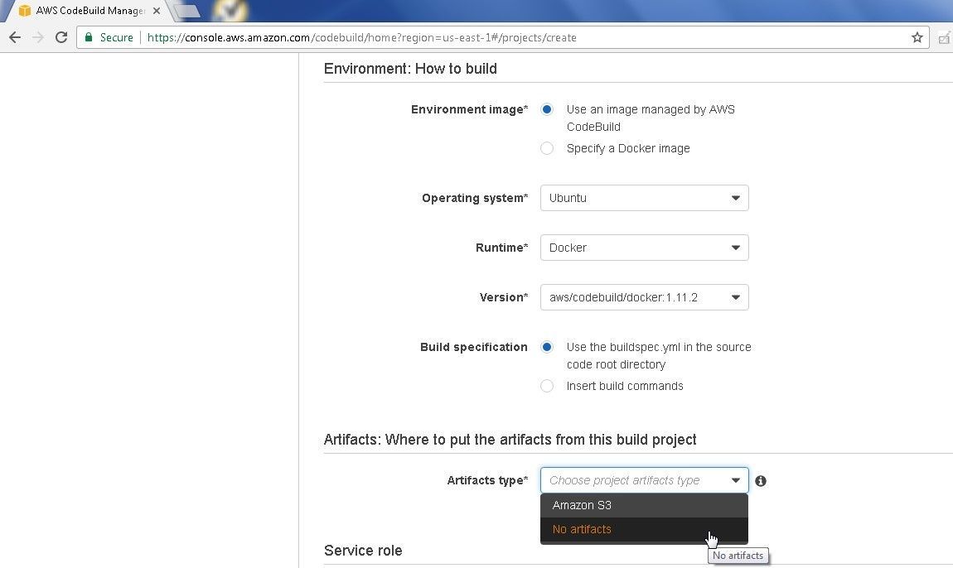Open the Runtime Docker dropdown

(x=644, y=248)
